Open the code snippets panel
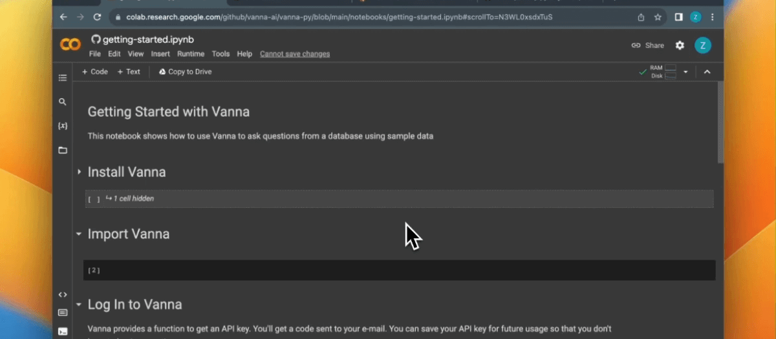 click(63, 294)
